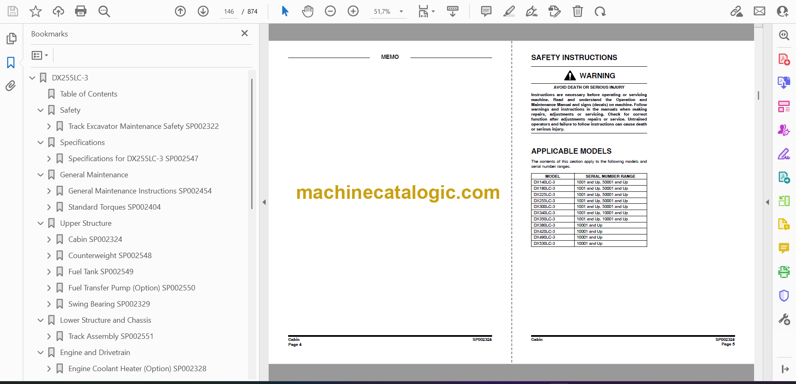Open Export PDF tool
Image resolution: width=796 pixels, height=384 pixels.
click(x=784, y=83)
